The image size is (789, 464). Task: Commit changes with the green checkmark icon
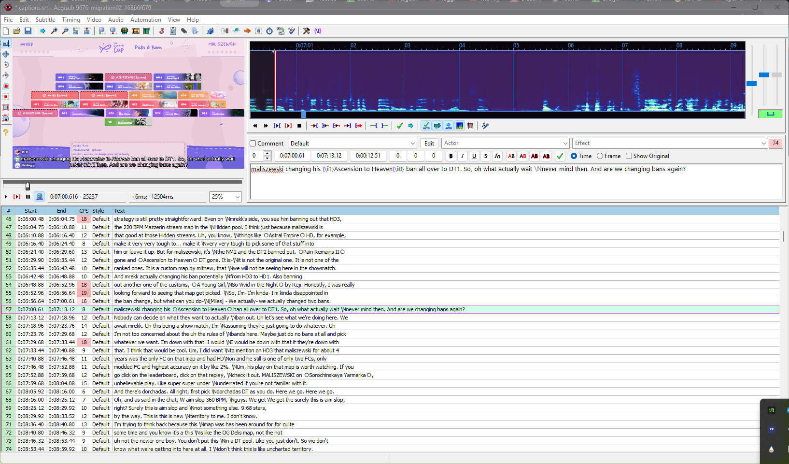click(x=399, y=126)
